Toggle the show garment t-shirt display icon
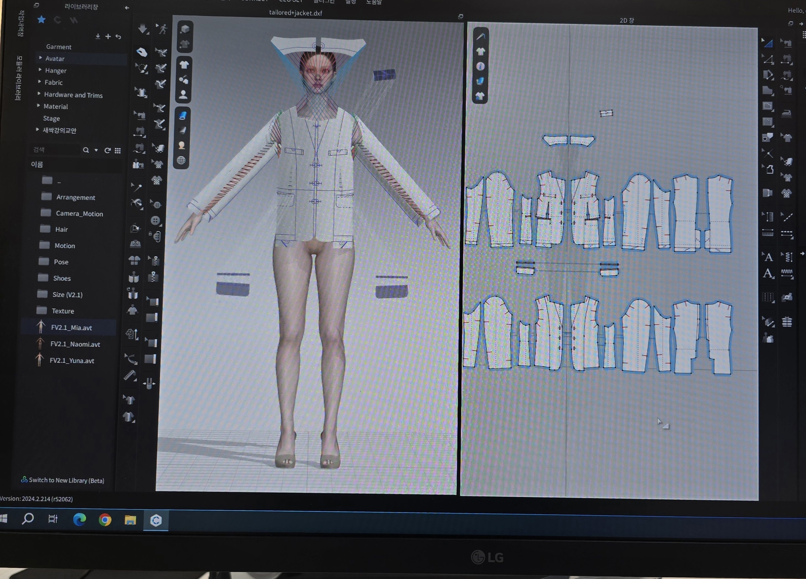806x579 pixels. [184, 65]
